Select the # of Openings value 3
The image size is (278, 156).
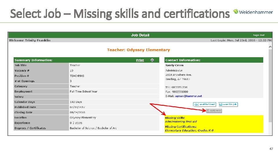click(71, 81)
